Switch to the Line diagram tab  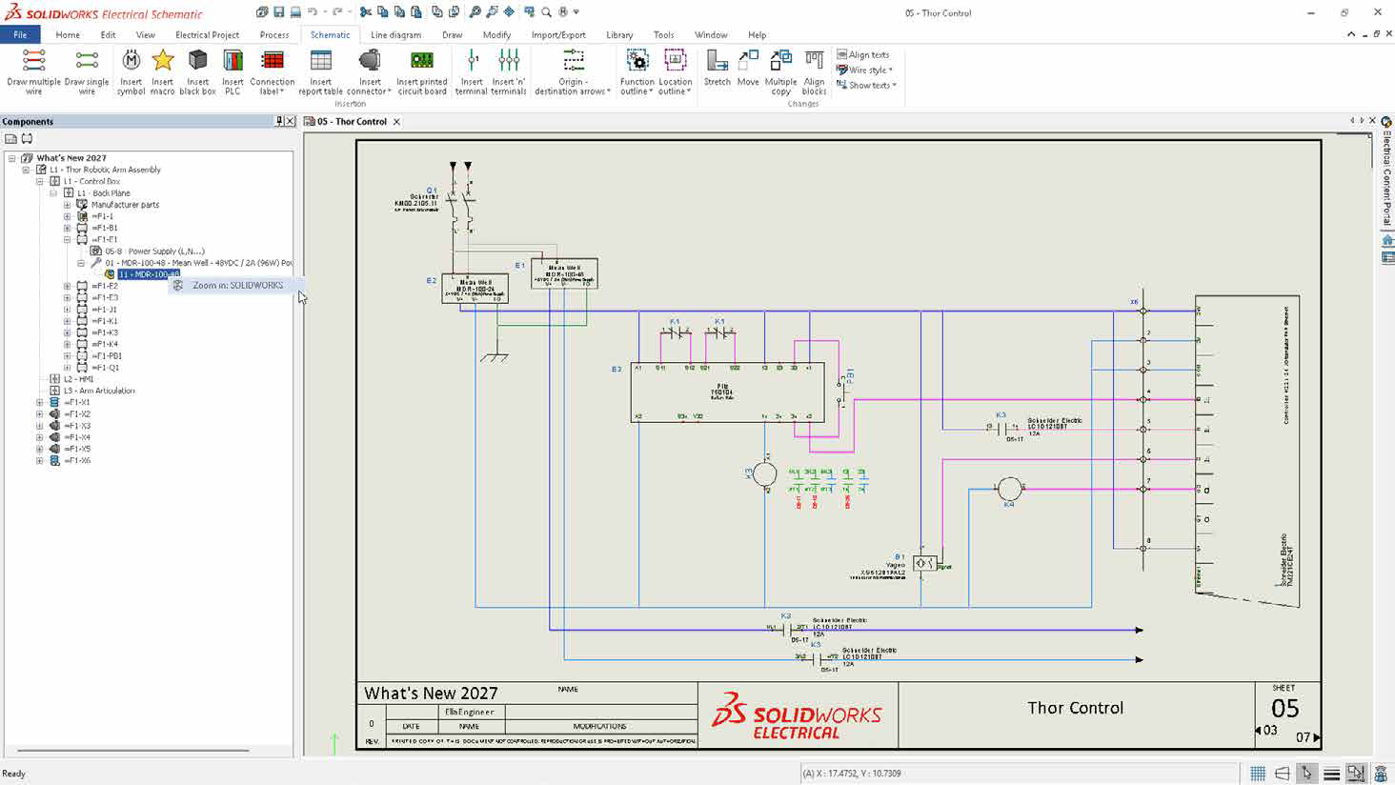click(x=395, y=34)
